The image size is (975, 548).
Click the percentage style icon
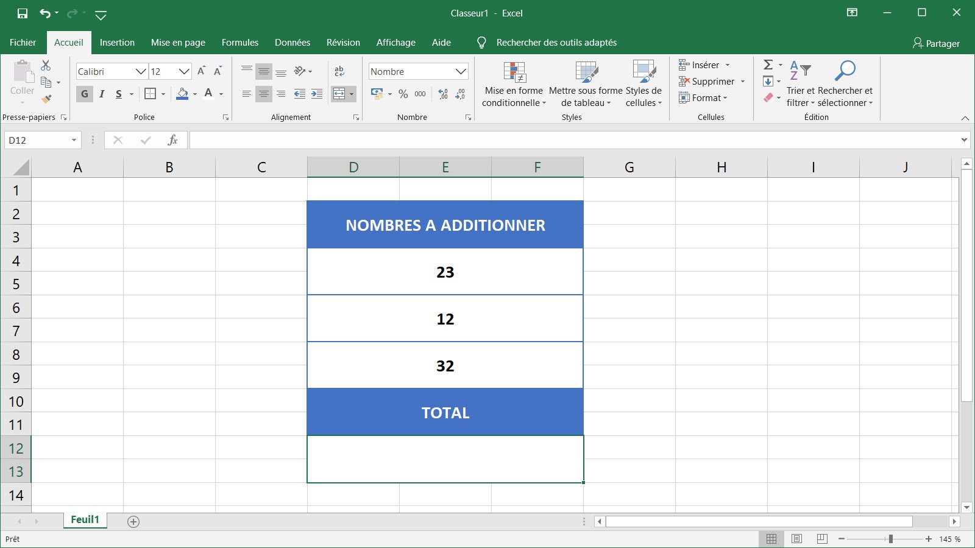[402, 94]
